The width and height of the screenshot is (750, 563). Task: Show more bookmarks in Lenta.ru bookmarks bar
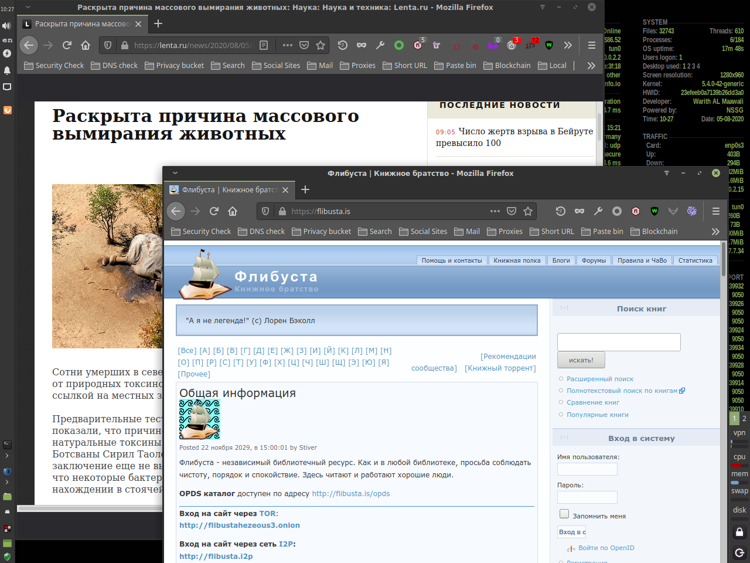pos(591,66)
